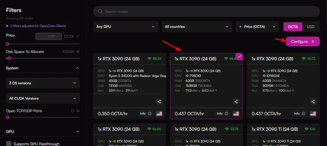
Task: Open Info for the 0.350 OCTA/hr node
Action: pyautogui.click(x=146, y=114)
